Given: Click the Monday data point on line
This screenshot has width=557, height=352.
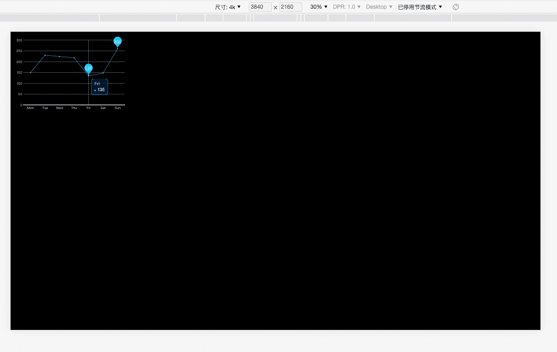Looking at the screenshot, I should point(30,72).
